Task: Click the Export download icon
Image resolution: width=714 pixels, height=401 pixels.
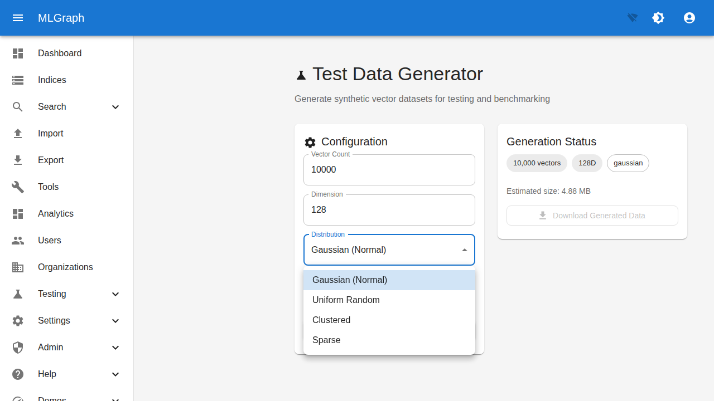Action: pos(18,160)
